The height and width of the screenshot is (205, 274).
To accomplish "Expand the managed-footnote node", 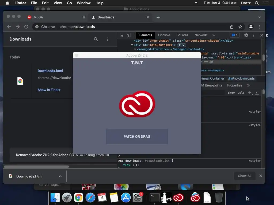I will click(135, 49).
